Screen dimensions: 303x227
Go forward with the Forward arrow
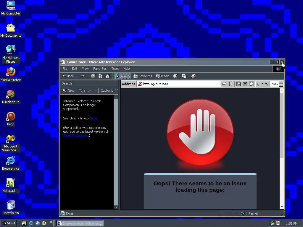83,76
